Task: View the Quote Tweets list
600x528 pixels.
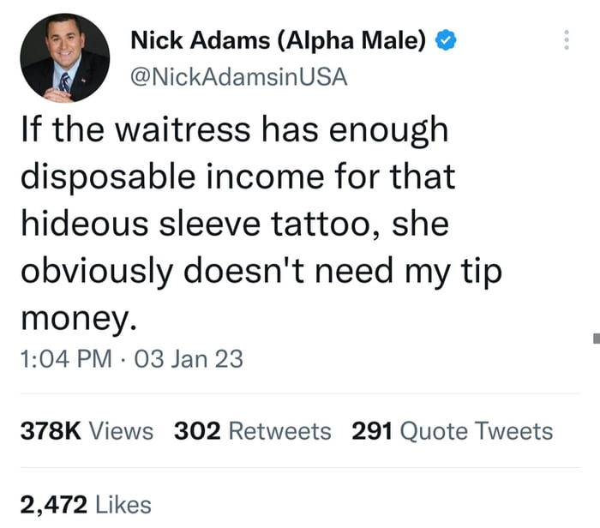Action: [477, 431]
